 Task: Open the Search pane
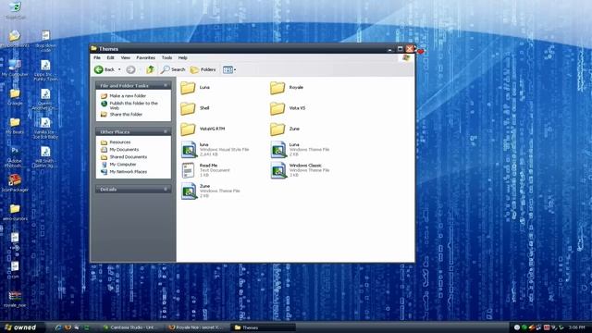173,69
